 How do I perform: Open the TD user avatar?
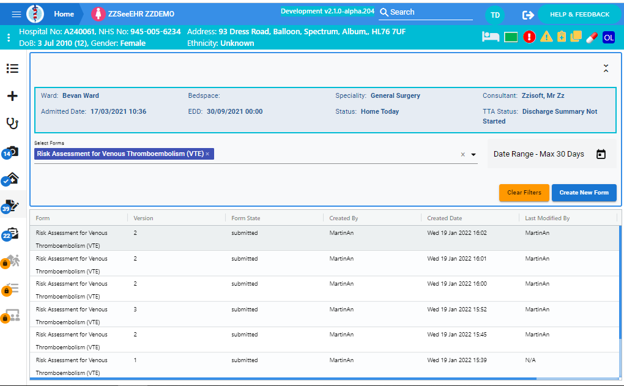point(495,15)
